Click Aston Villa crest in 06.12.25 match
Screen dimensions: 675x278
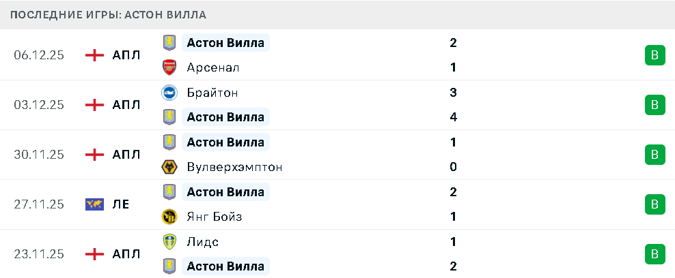coord(169,43)
